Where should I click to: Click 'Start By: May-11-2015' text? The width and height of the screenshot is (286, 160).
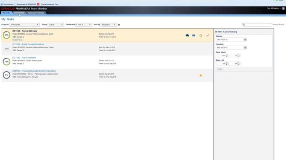107,48
